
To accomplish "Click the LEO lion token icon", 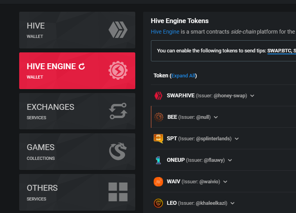I will pos(158,203).
